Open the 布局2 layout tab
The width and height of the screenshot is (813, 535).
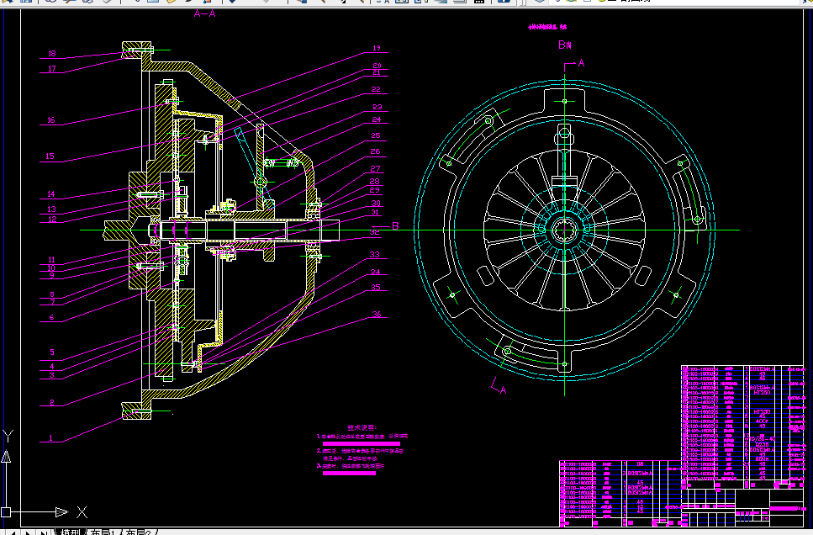click(138, 532)
